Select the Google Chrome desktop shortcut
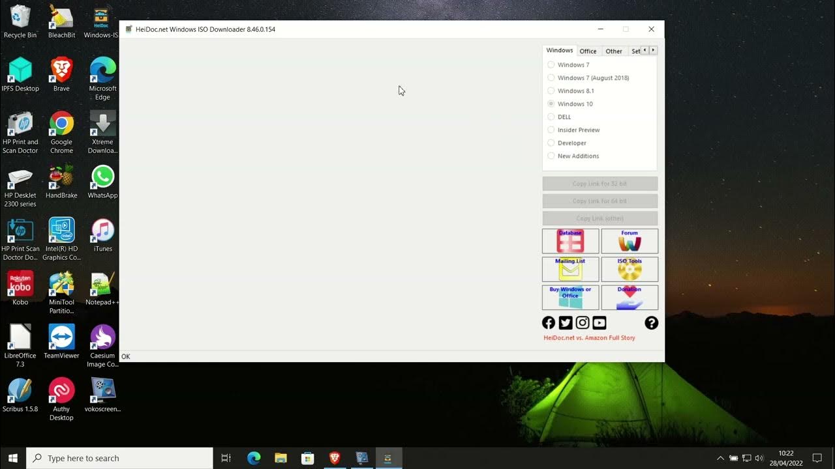This screenshot has height=469, width=835. point(61,132)
